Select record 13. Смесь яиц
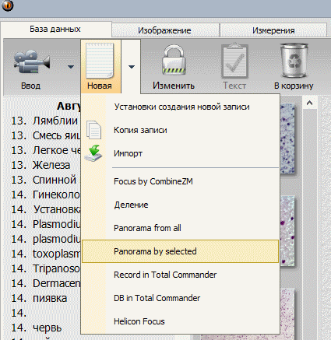This screenshot has width=331, height=340. click(x=46, y=135)
